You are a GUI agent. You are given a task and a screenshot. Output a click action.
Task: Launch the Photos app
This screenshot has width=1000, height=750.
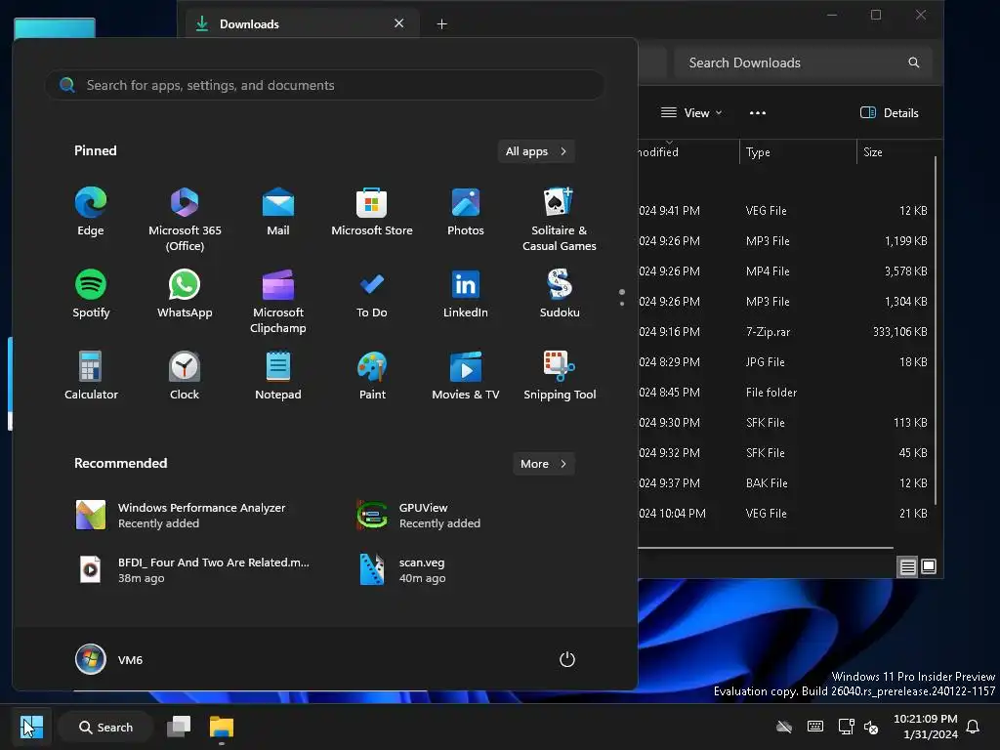(x=466, y=212)
